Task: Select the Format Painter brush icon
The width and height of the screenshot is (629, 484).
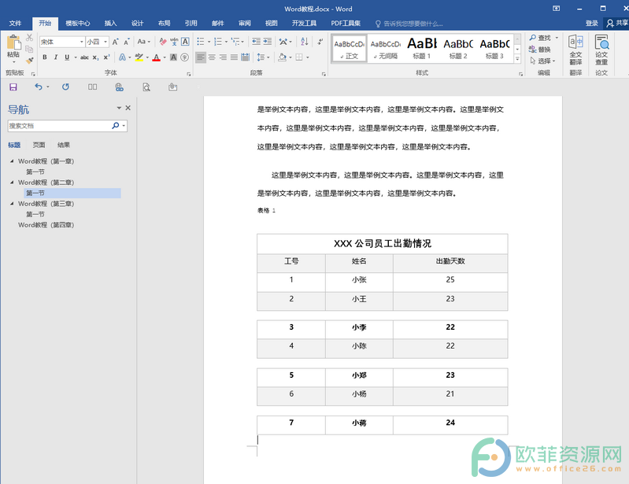Action: click(29, 60)
